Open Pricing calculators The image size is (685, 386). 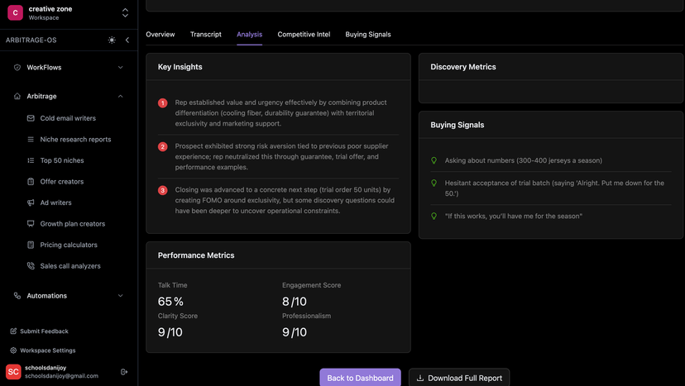coord(69,245)
